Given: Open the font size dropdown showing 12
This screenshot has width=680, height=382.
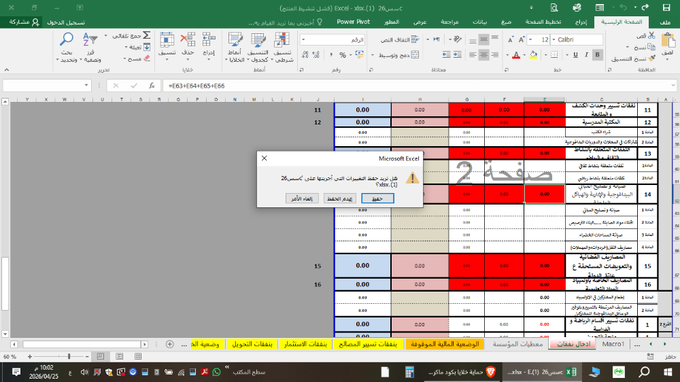Looking at the screenshot, I should [543, 40].
